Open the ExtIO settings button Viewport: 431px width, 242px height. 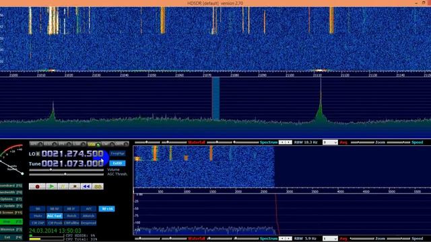tap(117, 163)
